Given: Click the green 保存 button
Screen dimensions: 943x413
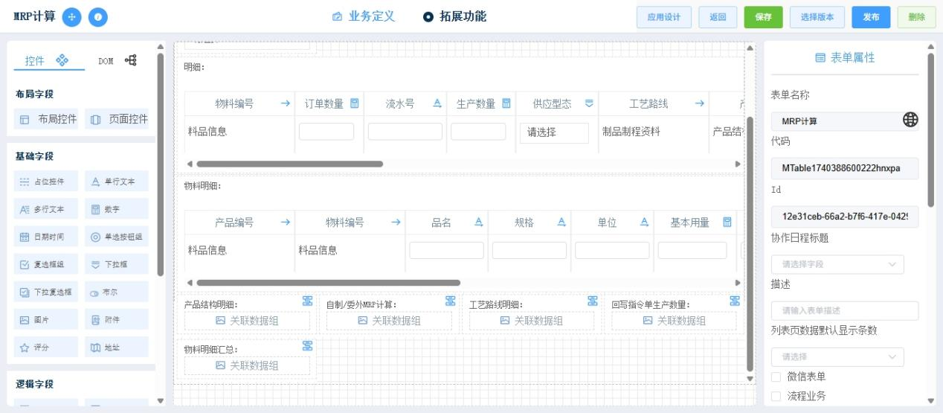Looking at the screenshot, I should (x=763, y=17).
